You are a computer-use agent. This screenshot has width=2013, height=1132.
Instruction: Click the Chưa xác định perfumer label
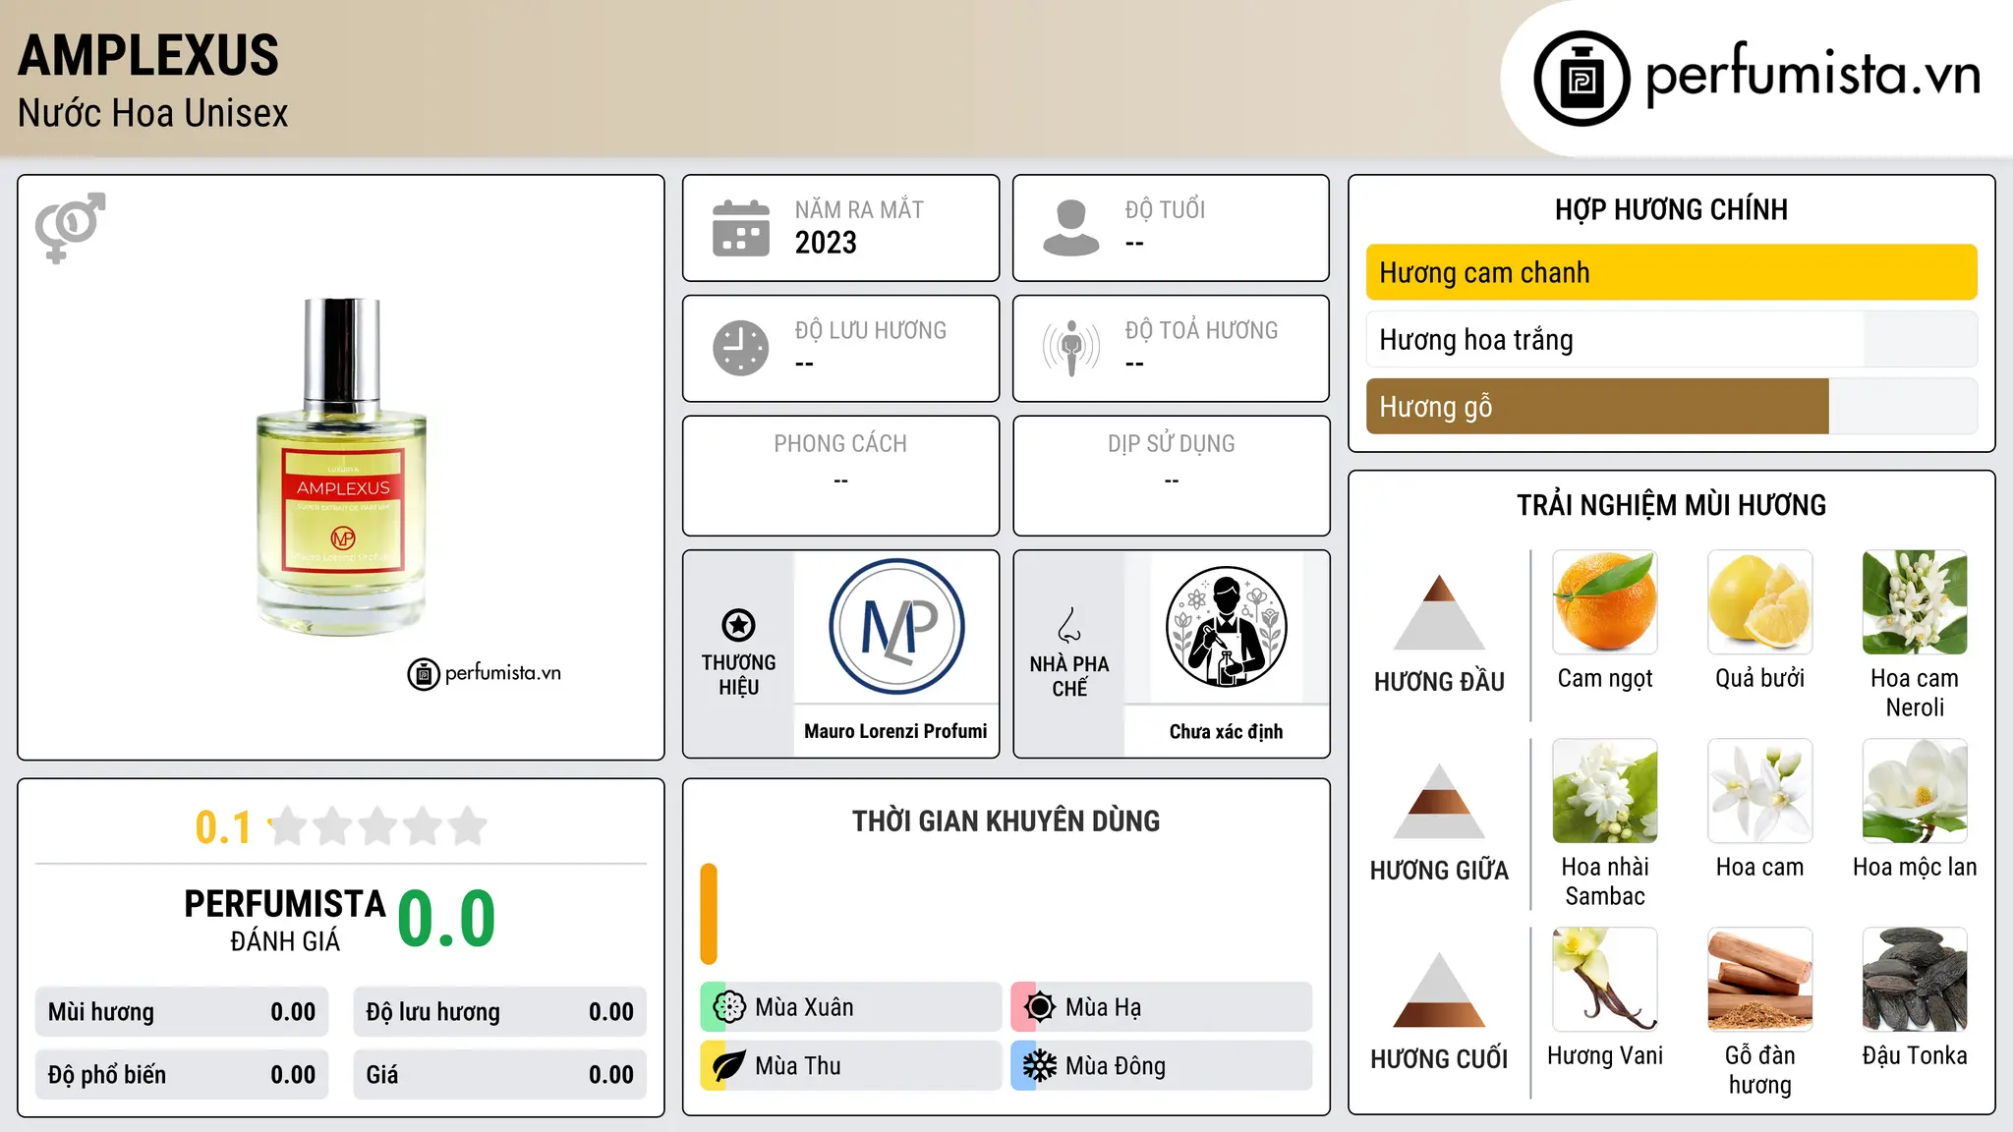pos(1226,731)
